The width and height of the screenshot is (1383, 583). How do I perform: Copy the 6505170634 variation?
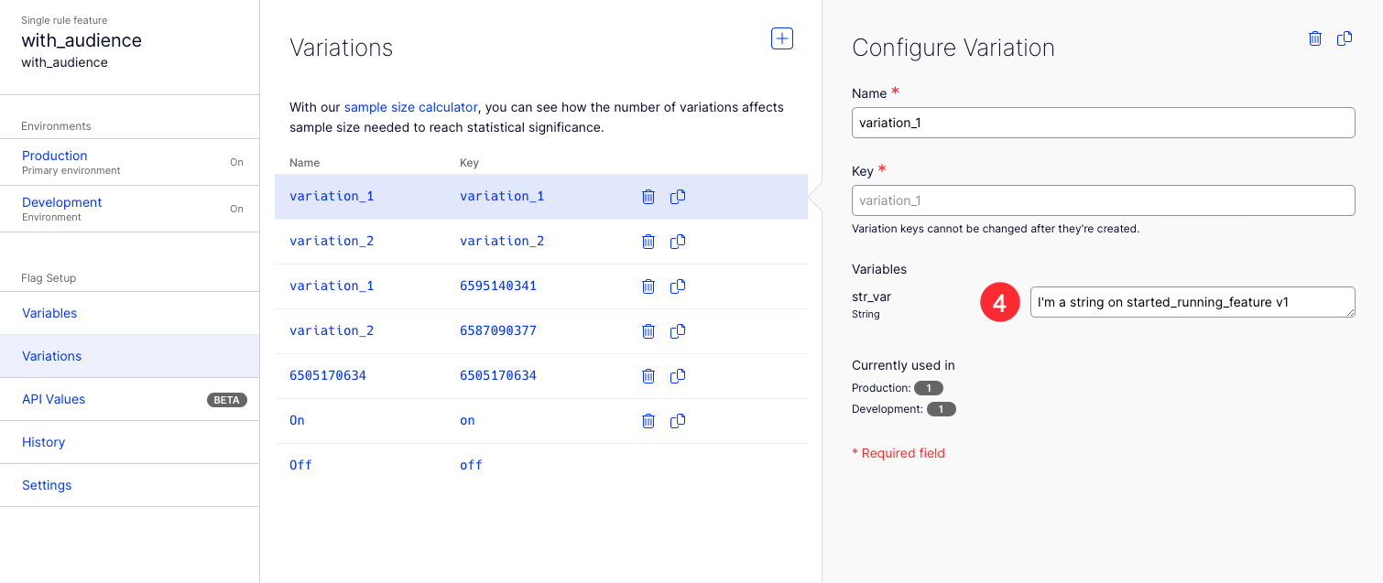(x=678, y=376)
